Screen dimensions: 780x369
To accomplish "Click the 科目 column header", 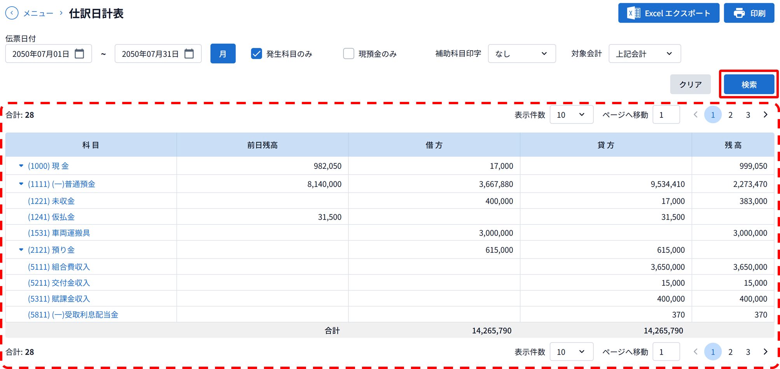I will [91, 145].
